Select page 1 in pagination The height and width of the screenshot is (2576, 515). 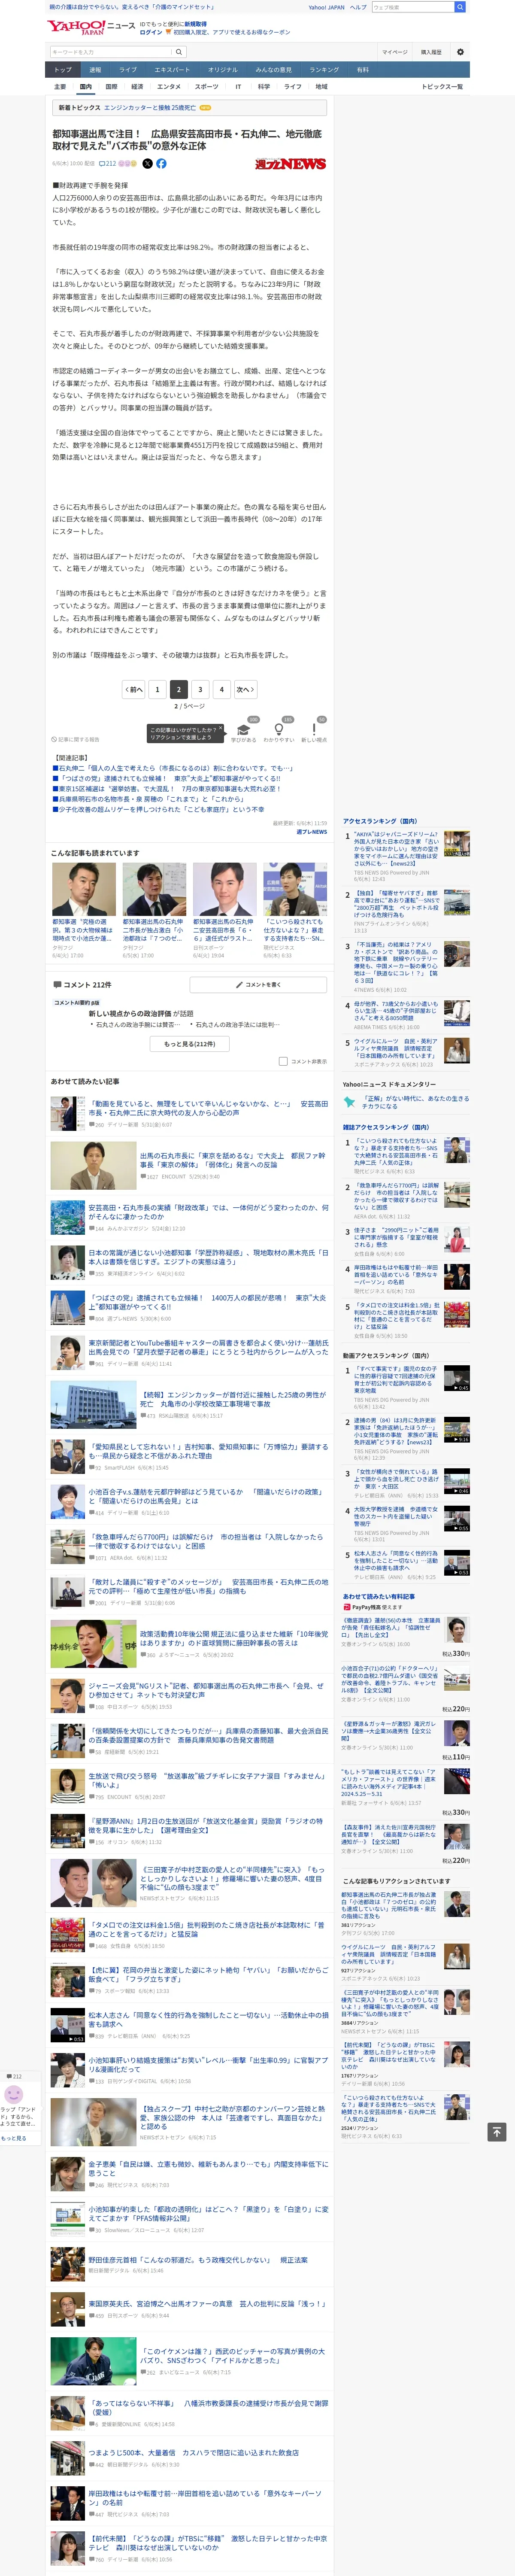[157, 689]
